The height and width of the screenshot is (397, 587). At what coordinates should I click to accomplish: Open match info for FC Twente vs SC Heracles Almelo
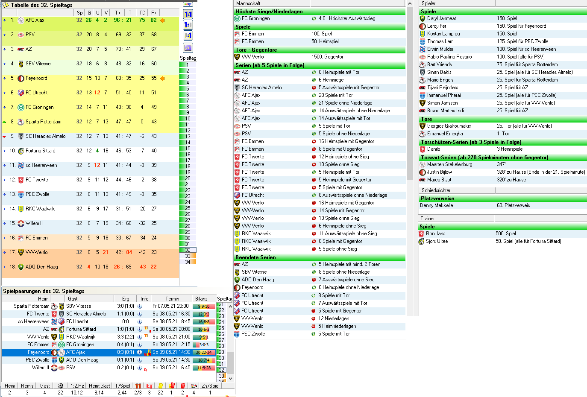tap(140, 314)
